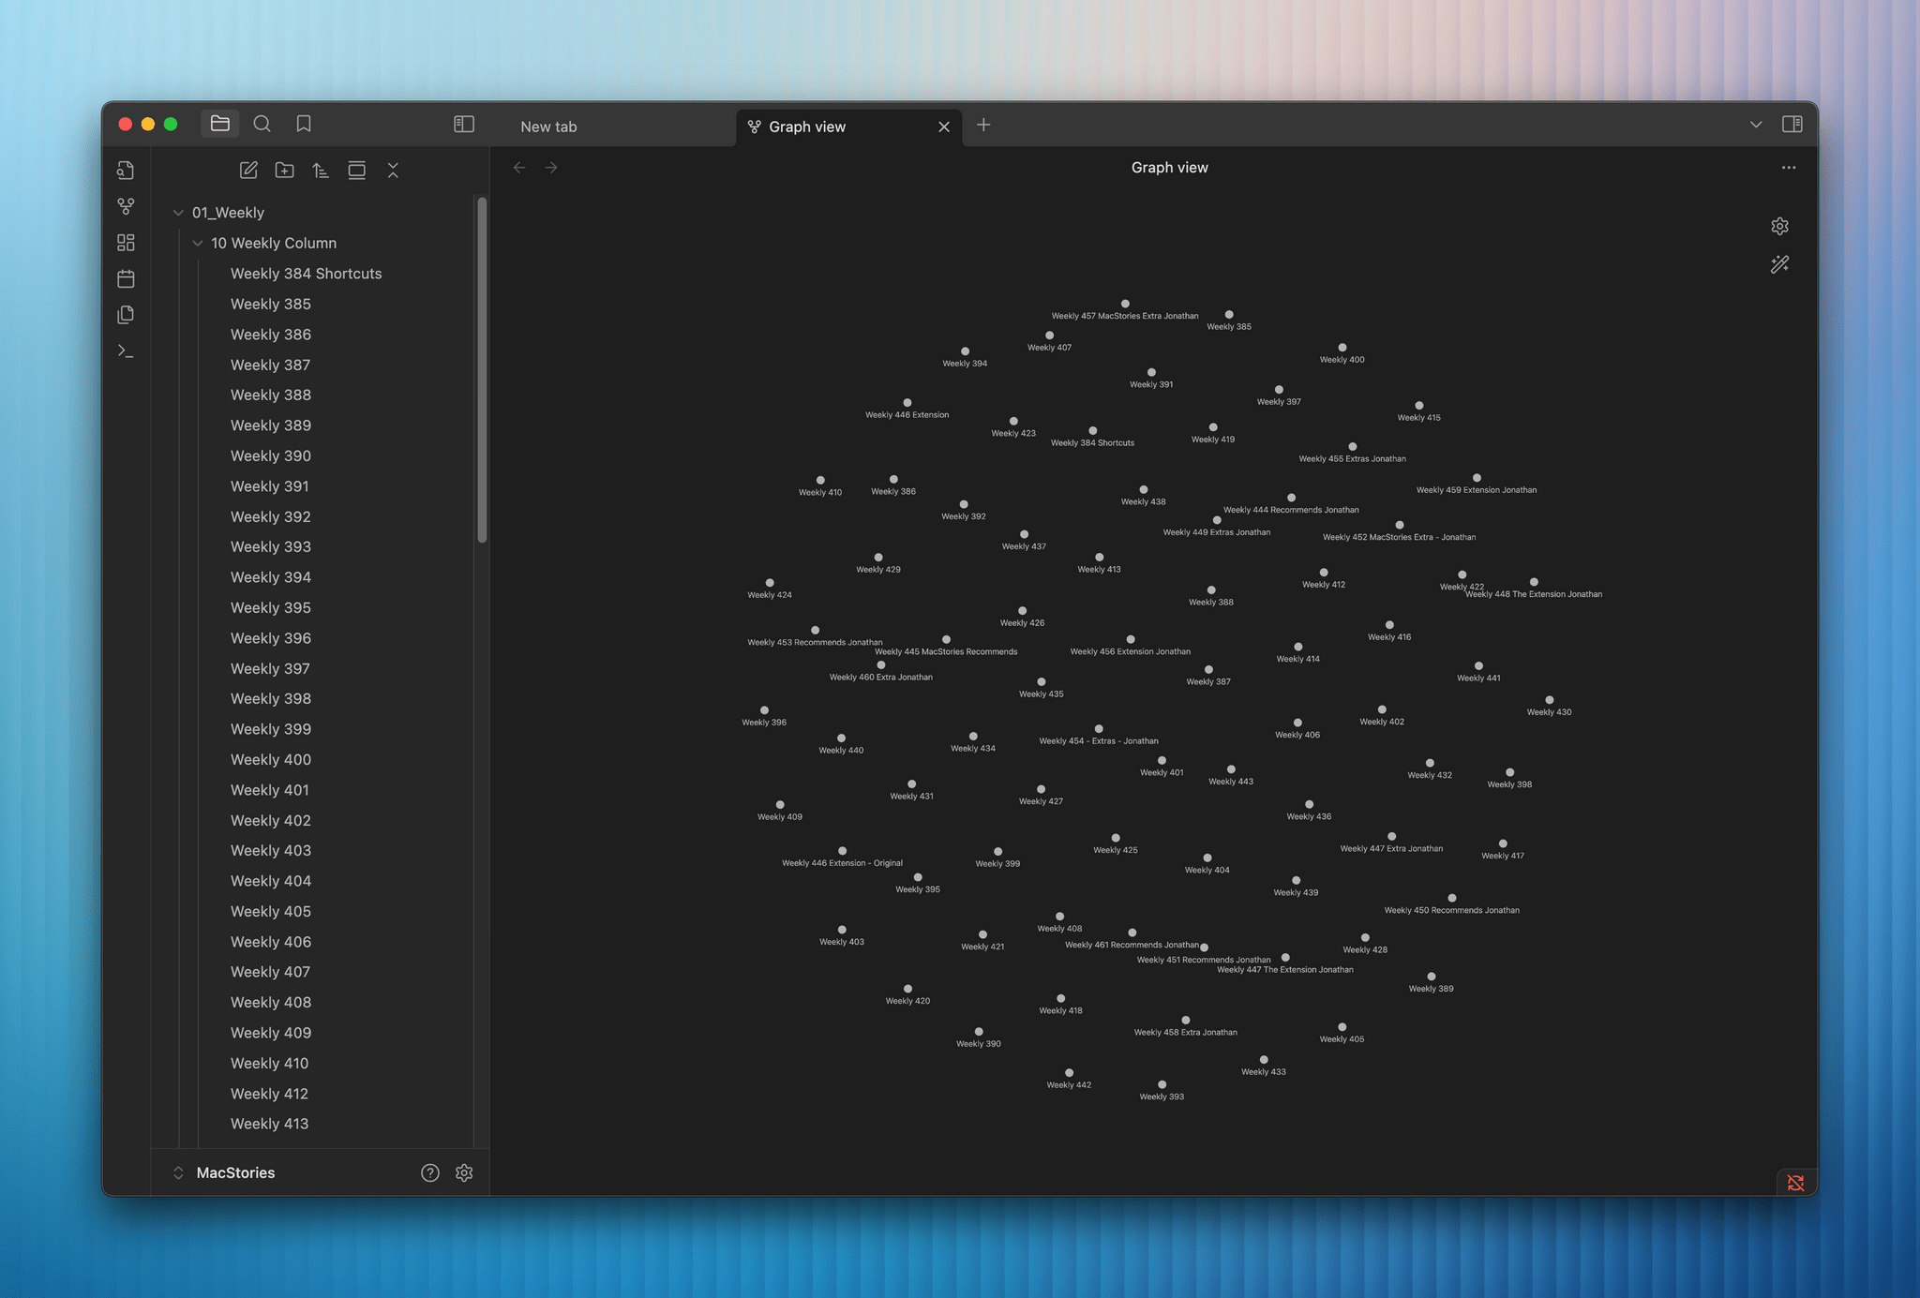
Task: Select the Weekly 438 graph node
Action: (x=1143, y=490)
